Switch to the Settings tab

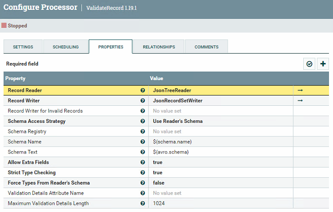23,47
